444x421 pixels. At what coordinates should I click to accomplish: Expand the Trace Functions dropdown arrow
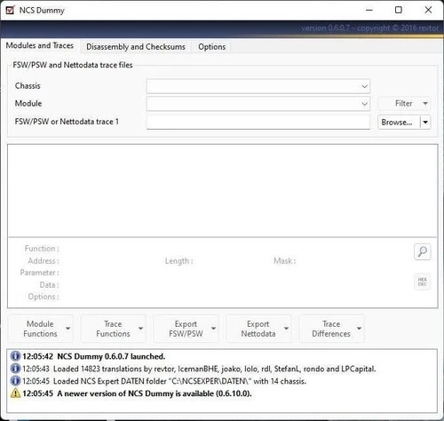tap(140, 329)
